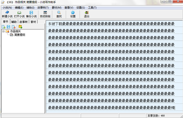The height and width of the screenshot is (118, 183).
Task: Click the 退出 exit button
Action: pos(87,14)
